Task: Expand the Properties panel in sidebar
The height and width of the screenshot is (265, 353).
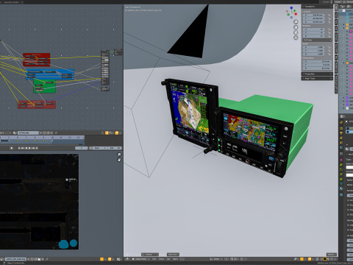Action: 317,74
